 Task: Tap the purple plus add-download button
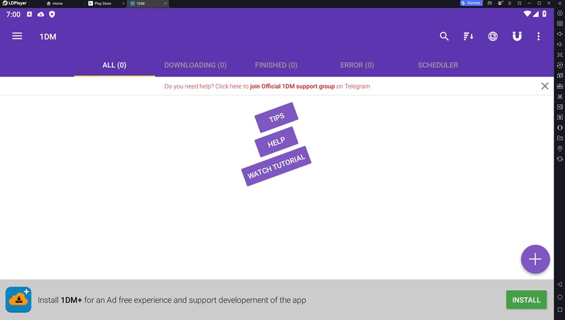tap(535, 259)
